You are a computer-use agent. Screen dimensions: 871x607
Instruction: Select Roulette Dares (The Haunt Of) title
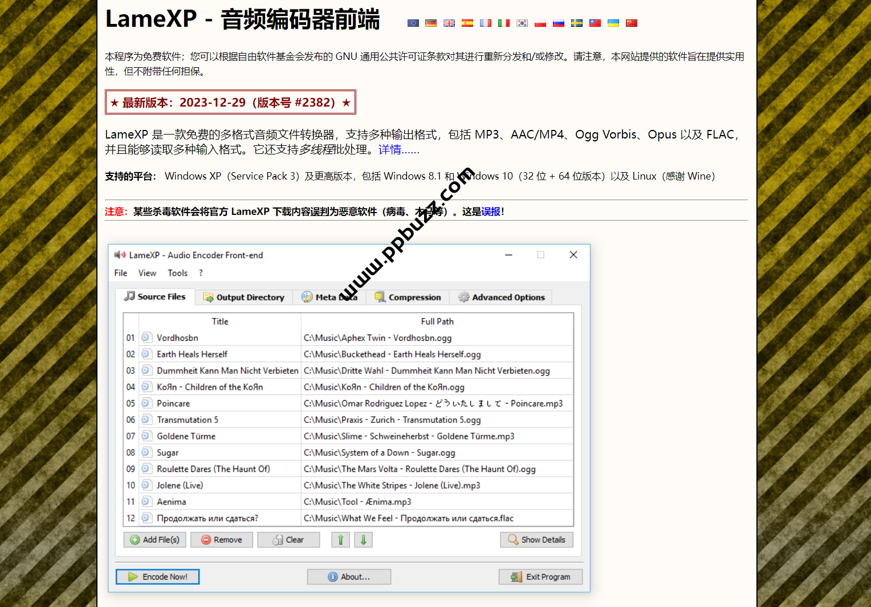(x=213, y=469)
